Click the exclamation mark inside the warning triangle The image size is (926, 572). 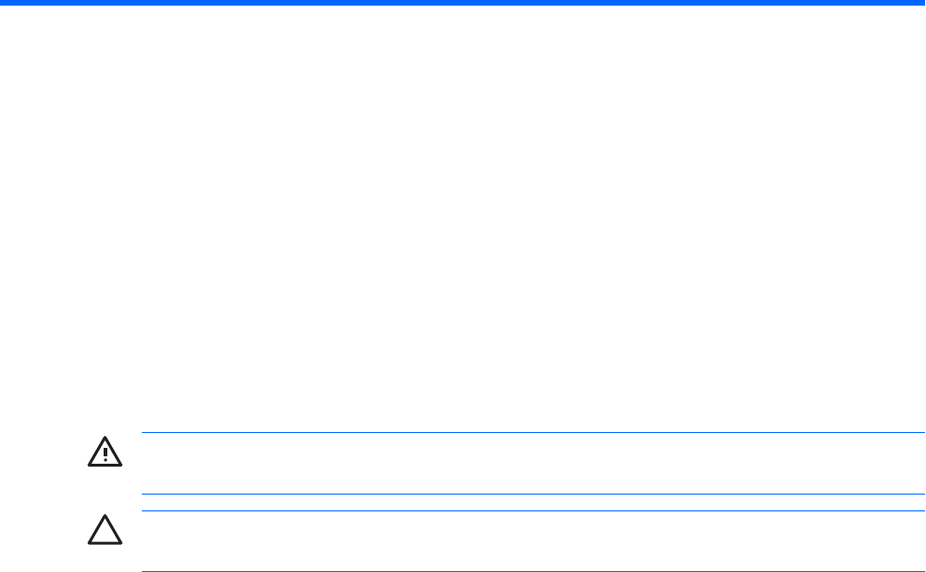point(105,454)
